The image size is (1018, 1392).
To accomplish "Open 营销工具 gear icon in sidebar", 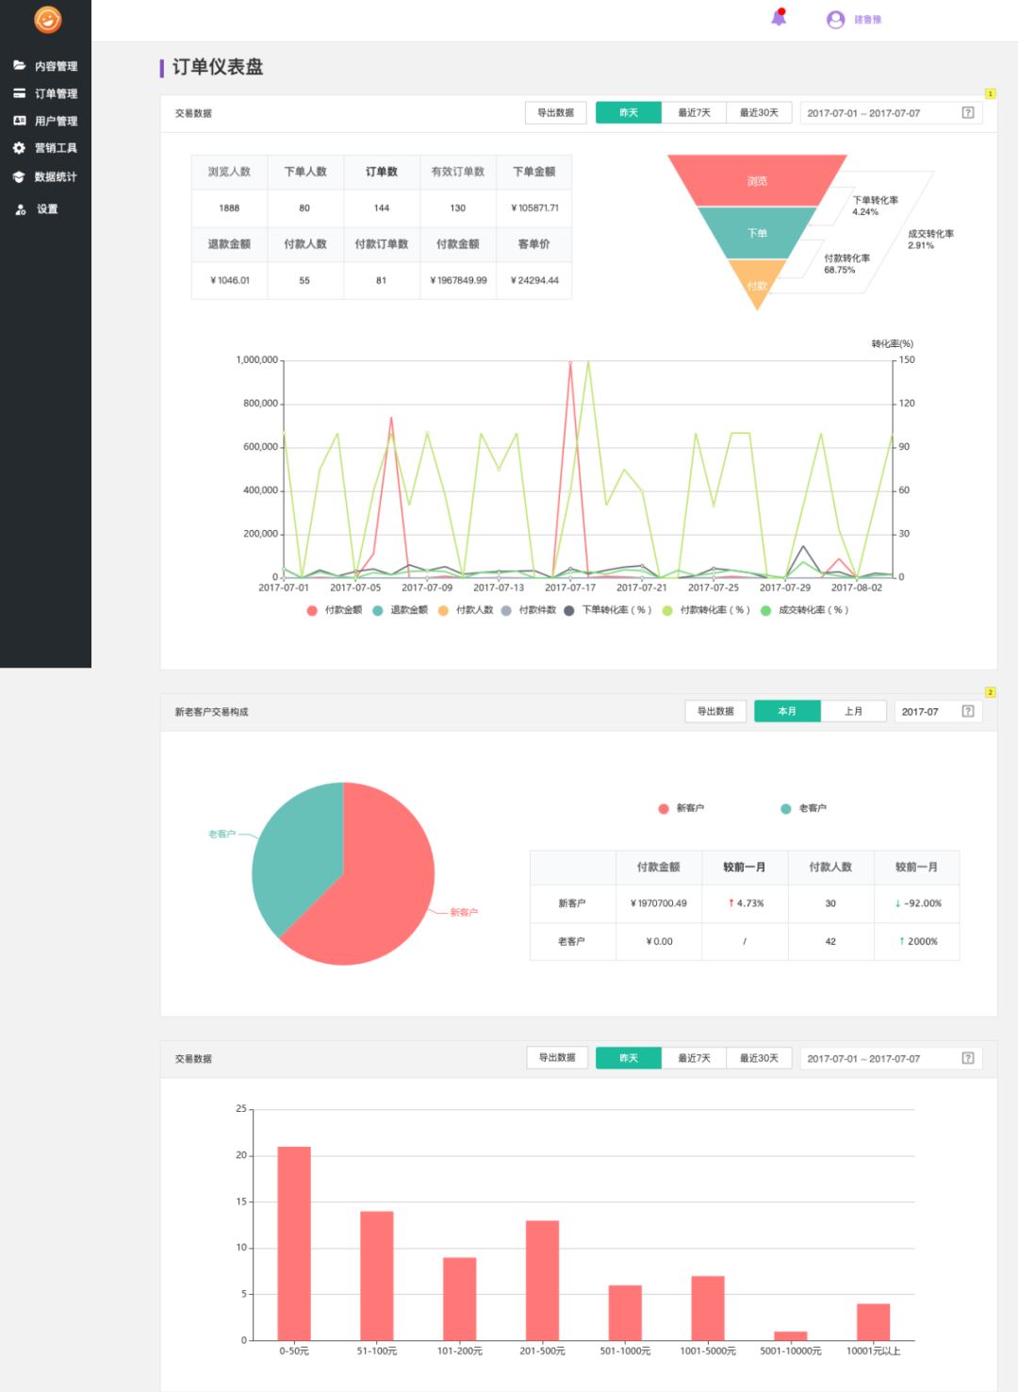I will (19, 148).
